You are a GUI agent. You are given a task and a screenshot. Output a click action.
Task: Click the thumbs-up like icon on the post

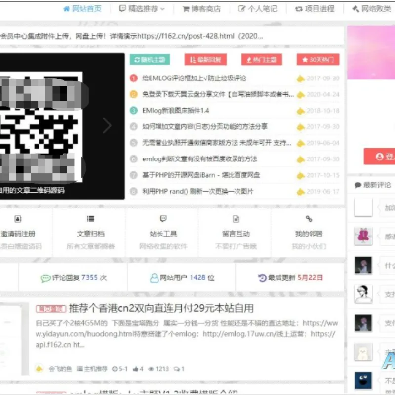click(x=135, y=369)
